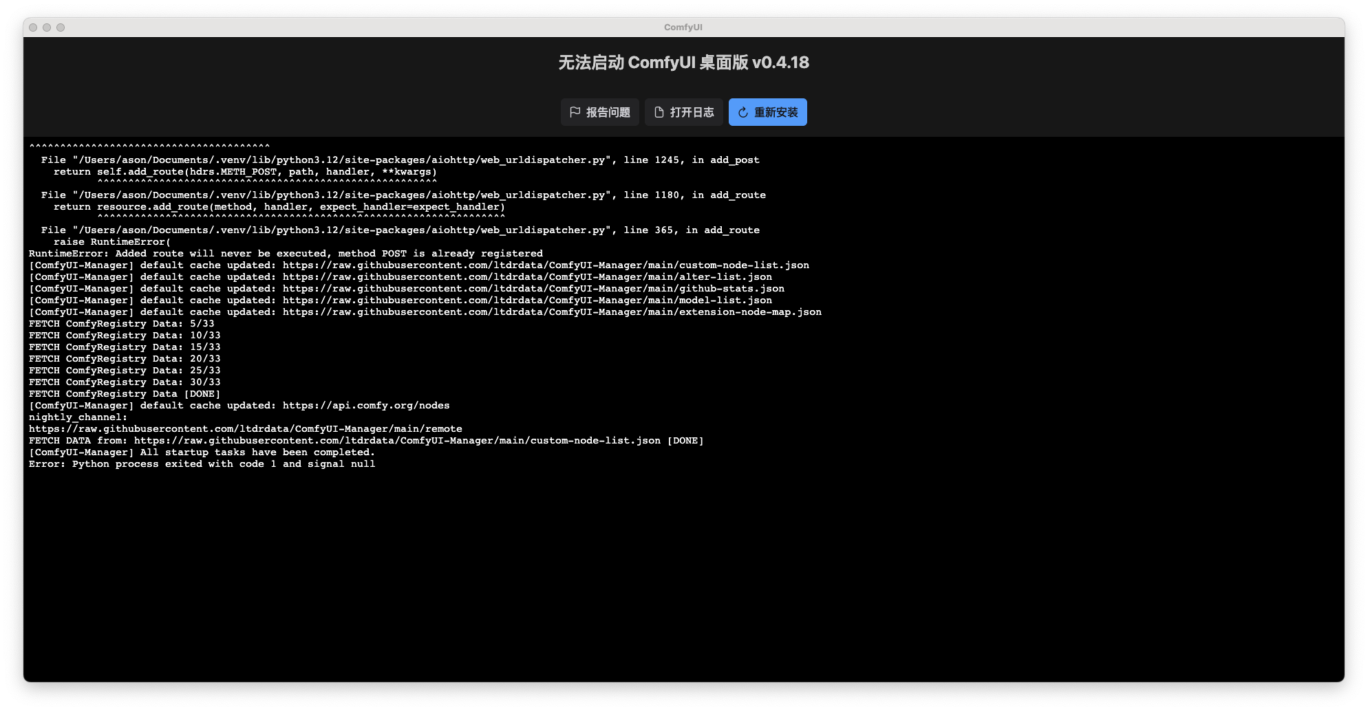1368x711 pixels.
Task: Click the refresh icon on 重新安装 button
Action: (743, 112)
